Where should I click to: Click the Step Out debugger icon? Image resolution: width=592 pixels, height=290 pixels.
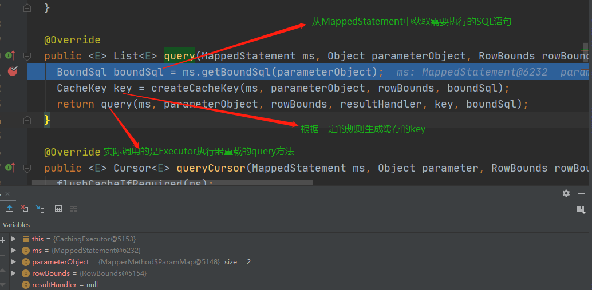10,209
